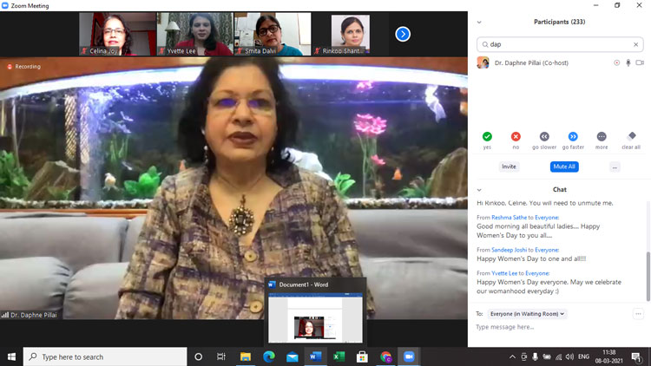
Task: Collapse the Chat panel chevron
Action: pyautogui.click(x=480, y=189)
